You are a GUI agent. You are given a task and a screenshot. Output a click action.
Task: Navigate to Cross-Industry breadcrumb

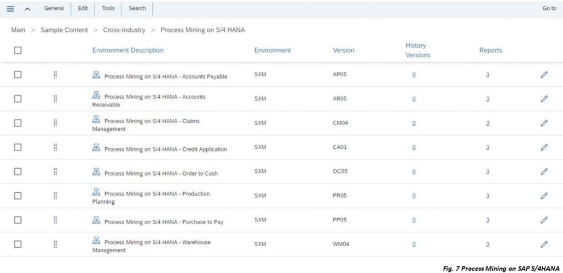[124, 30]
